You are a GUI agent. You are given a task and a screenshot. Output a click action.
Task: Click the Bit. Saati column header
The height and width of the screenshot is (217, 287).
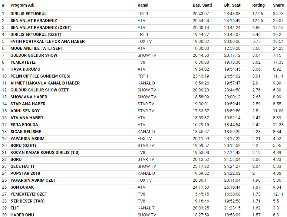(232, 5)
